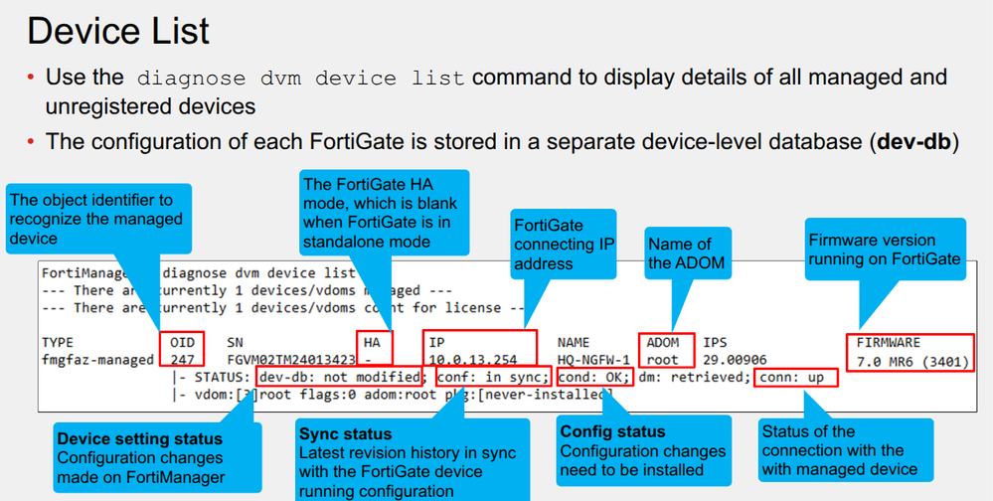Click the "IP" column header

(x=437, y=343)
